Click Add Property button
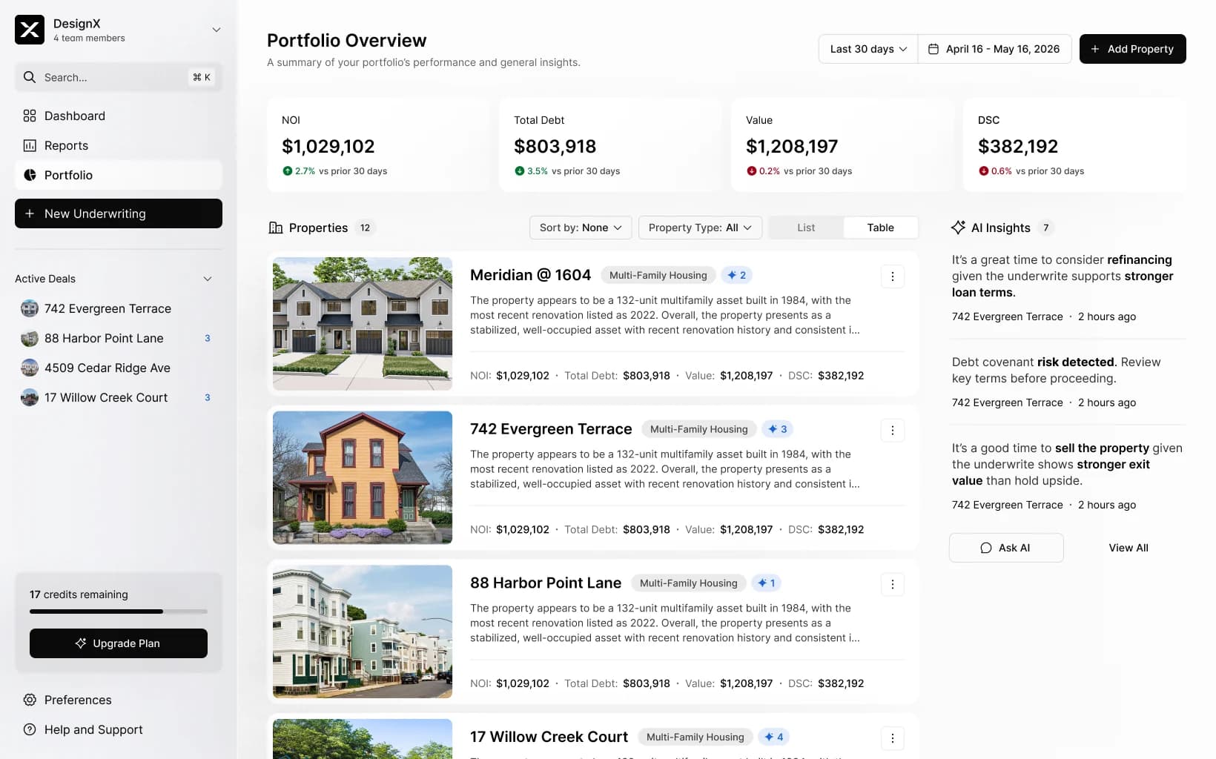The height and width of the screenshot is (759, 1216). click(x=1132, y=49)
